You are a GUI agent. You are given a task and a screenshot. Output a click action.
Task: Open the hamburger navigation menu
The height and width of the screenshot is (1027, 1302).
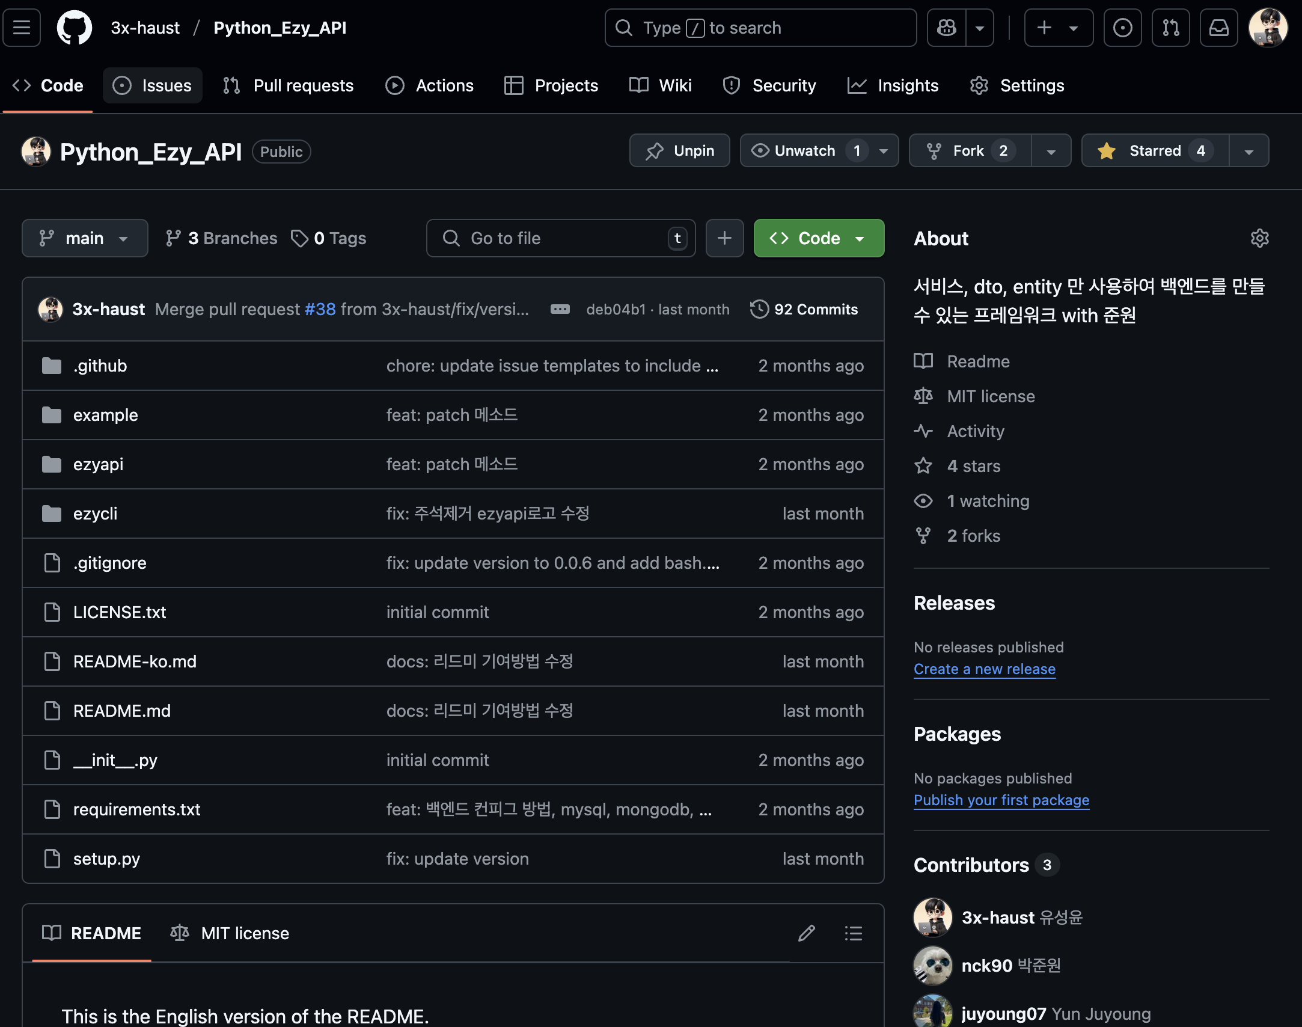click(x=22, y=28)
